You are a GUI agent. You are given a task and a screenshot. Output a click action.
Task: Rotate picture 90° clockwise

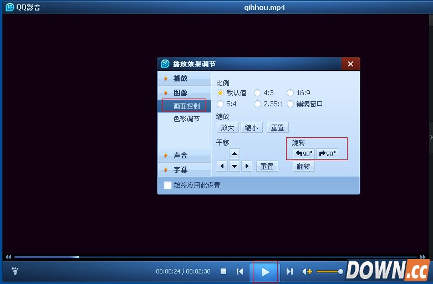(327, 153)
